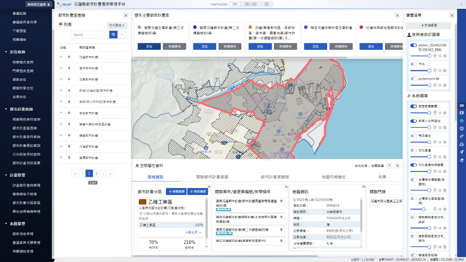Switch to the 地圖可視樁位 tab
Screen dimensions: 466x262
click(x=334, y=177)
